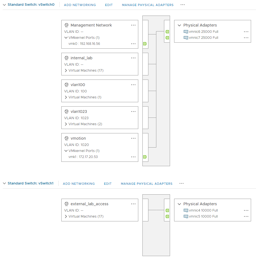Open the actions menu for Management Network
The height and width of the screenshot is (261, 256).
[133, 25]
